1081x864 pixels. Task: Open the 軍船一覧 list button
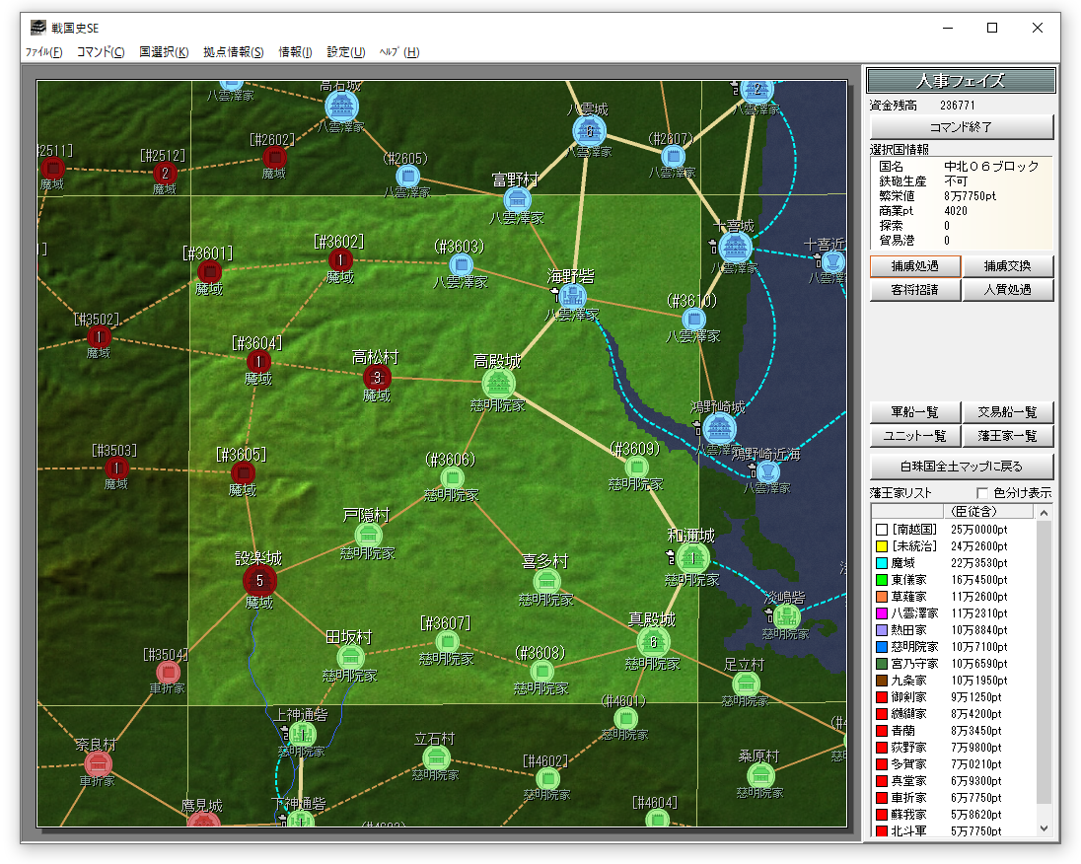[914, 412]
